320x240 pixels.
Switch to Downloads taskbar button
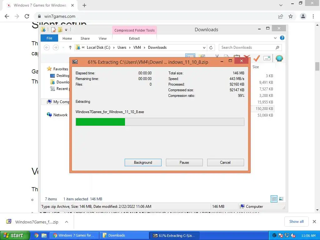pos(124,235)
